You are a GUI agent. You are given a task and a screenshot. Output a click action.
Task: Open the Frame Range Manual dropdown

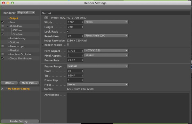[98, 66]
